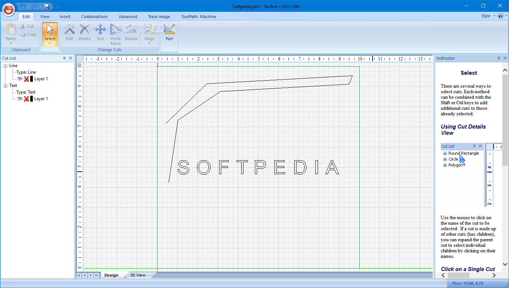Click the Copy button in Clipboard group
Image resolution: width=509 pixels, height=288 pixels.
(x=28, y=34)
